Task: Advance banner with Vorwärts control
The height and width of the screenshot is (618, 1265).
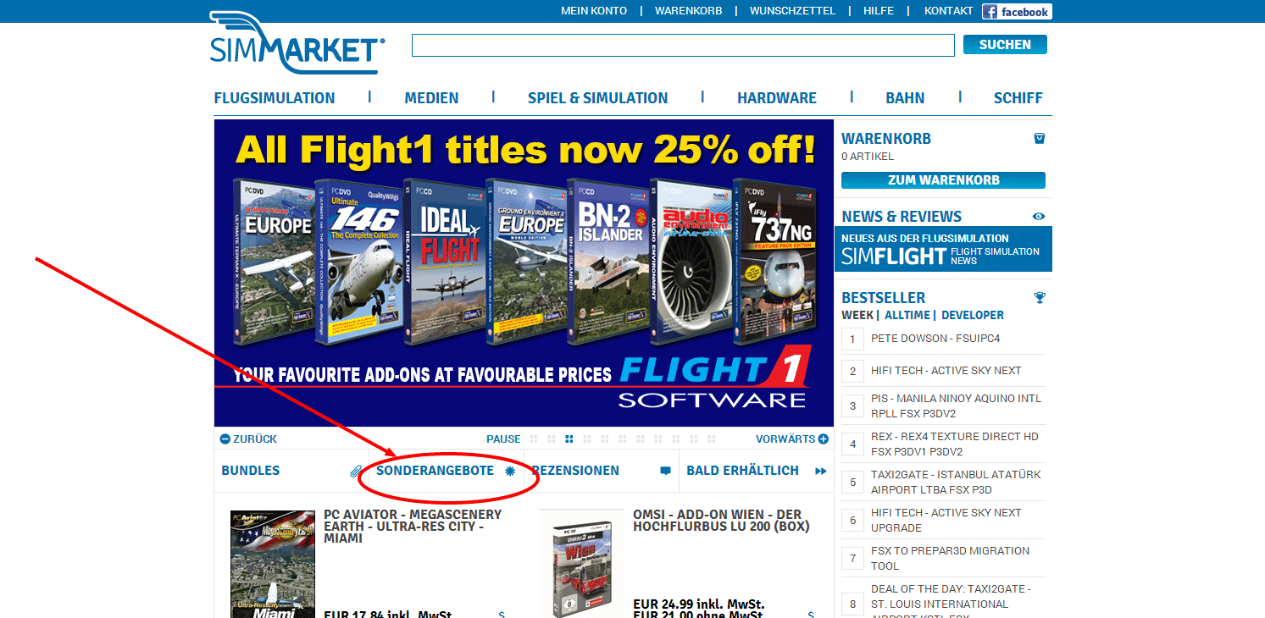Action: click(x=792, y=439)
